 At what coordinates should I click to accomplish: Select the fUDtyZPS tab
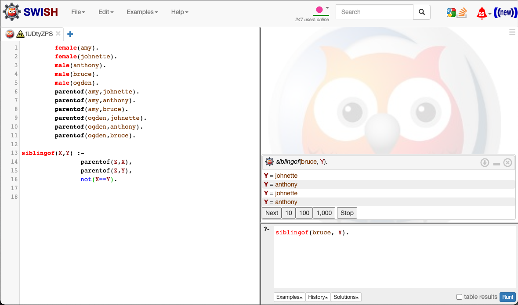40,33
